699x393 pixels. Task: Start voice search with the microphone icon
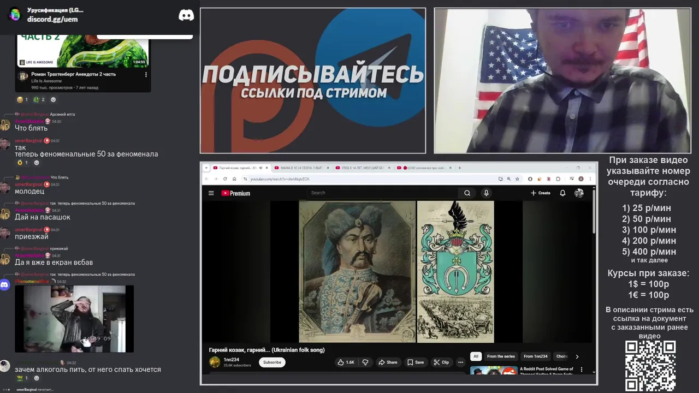[x=486, y=193]
